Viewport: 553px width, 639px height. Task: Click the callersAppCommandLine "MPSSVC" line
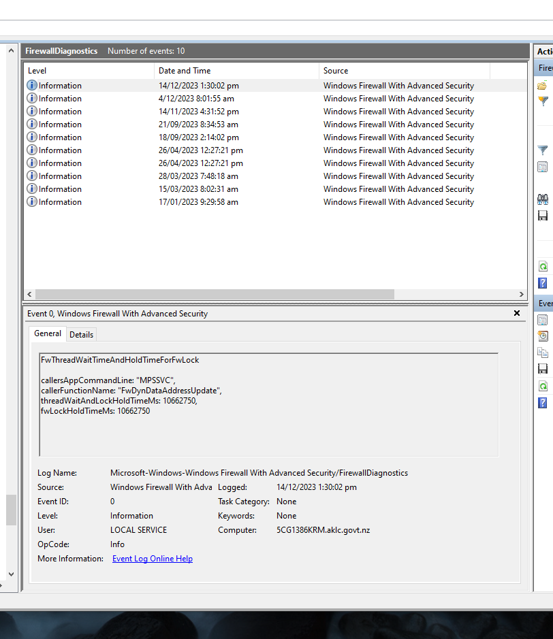(x=108, y=380)
